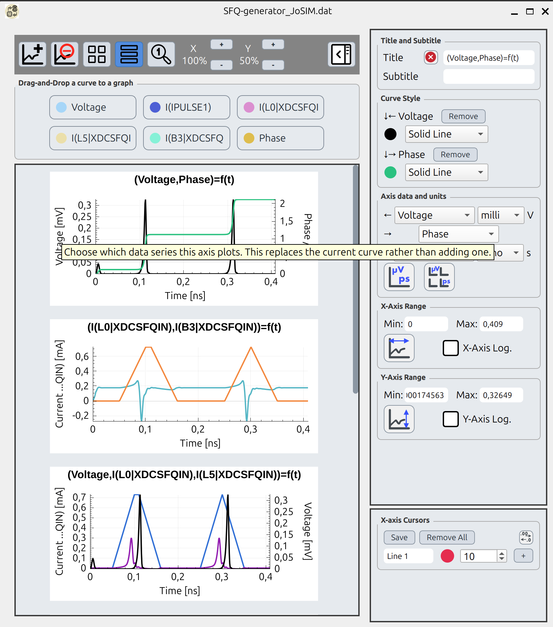Click the Voltage direction arrow icon

pos(390,116)
